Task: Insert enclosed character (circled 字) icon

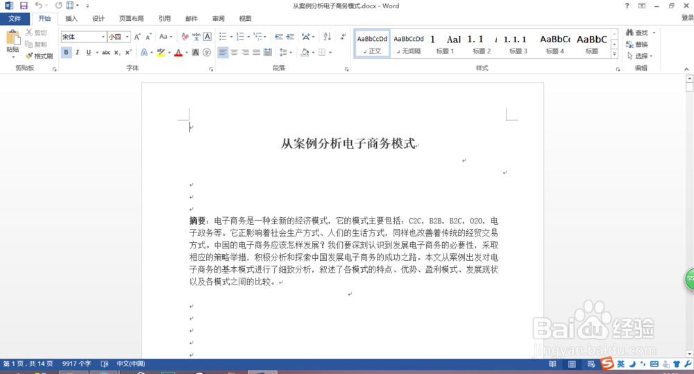Action: tap(207, 52)
